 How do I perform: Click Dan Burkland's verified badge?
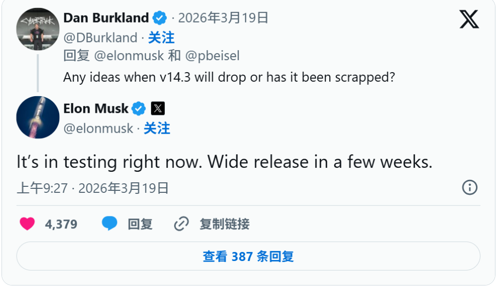(160, 19)
